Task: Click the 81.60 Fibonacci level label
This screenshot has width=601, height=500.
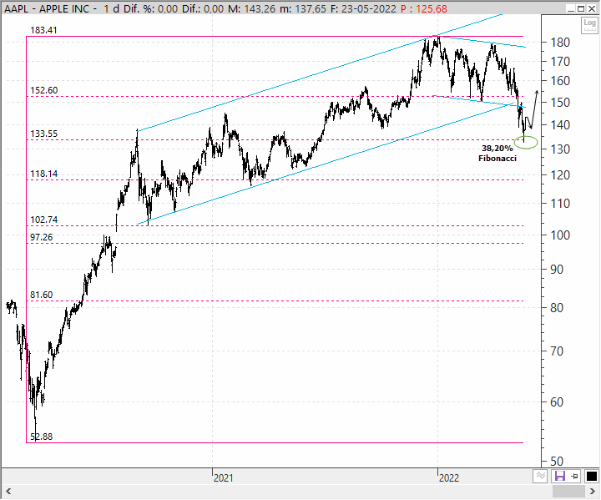Action: [42, 295]
